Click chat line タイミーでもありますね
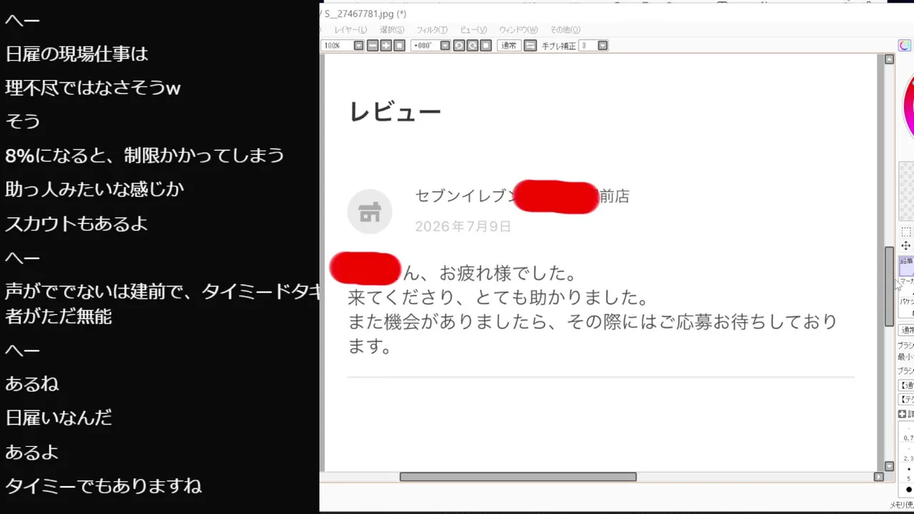Screen dimensions: 914x514 104,486
